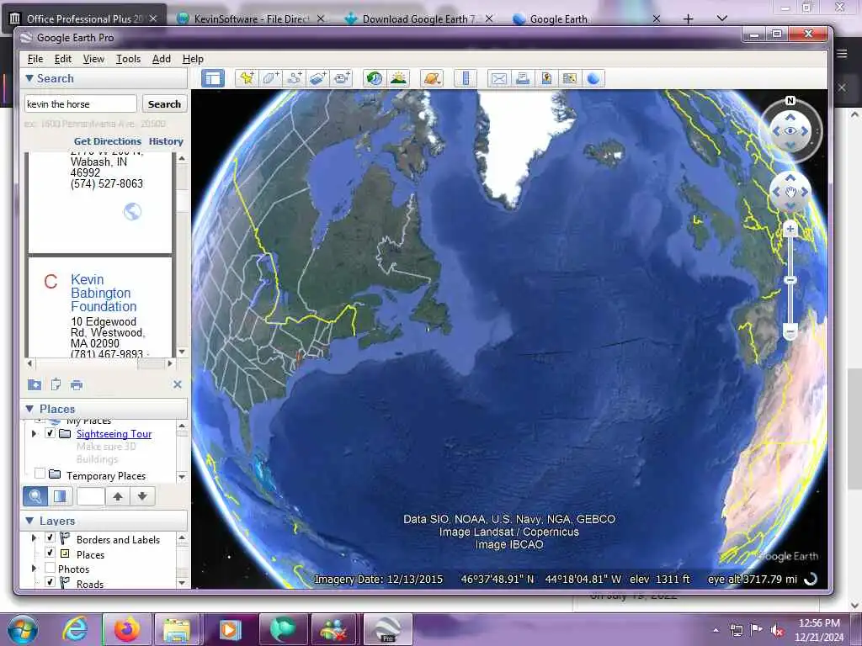The height and width of the screenshot is (646, 862).
Task: Open the View menu
Action: tap(93, 59)
